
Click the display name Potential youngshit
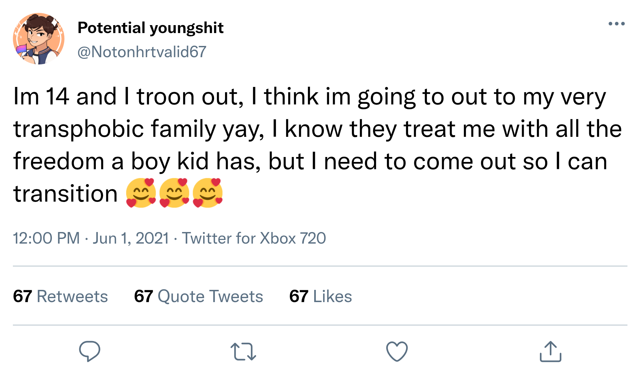click(151, 28)
